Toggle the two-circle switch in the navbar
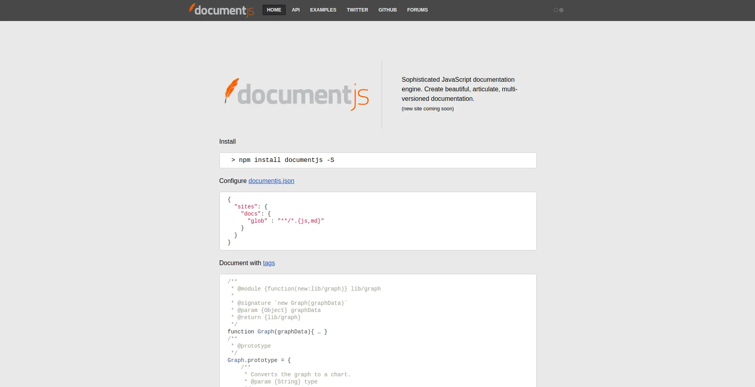This screenshot has width=755, height=387. click(x=558, y=10)
